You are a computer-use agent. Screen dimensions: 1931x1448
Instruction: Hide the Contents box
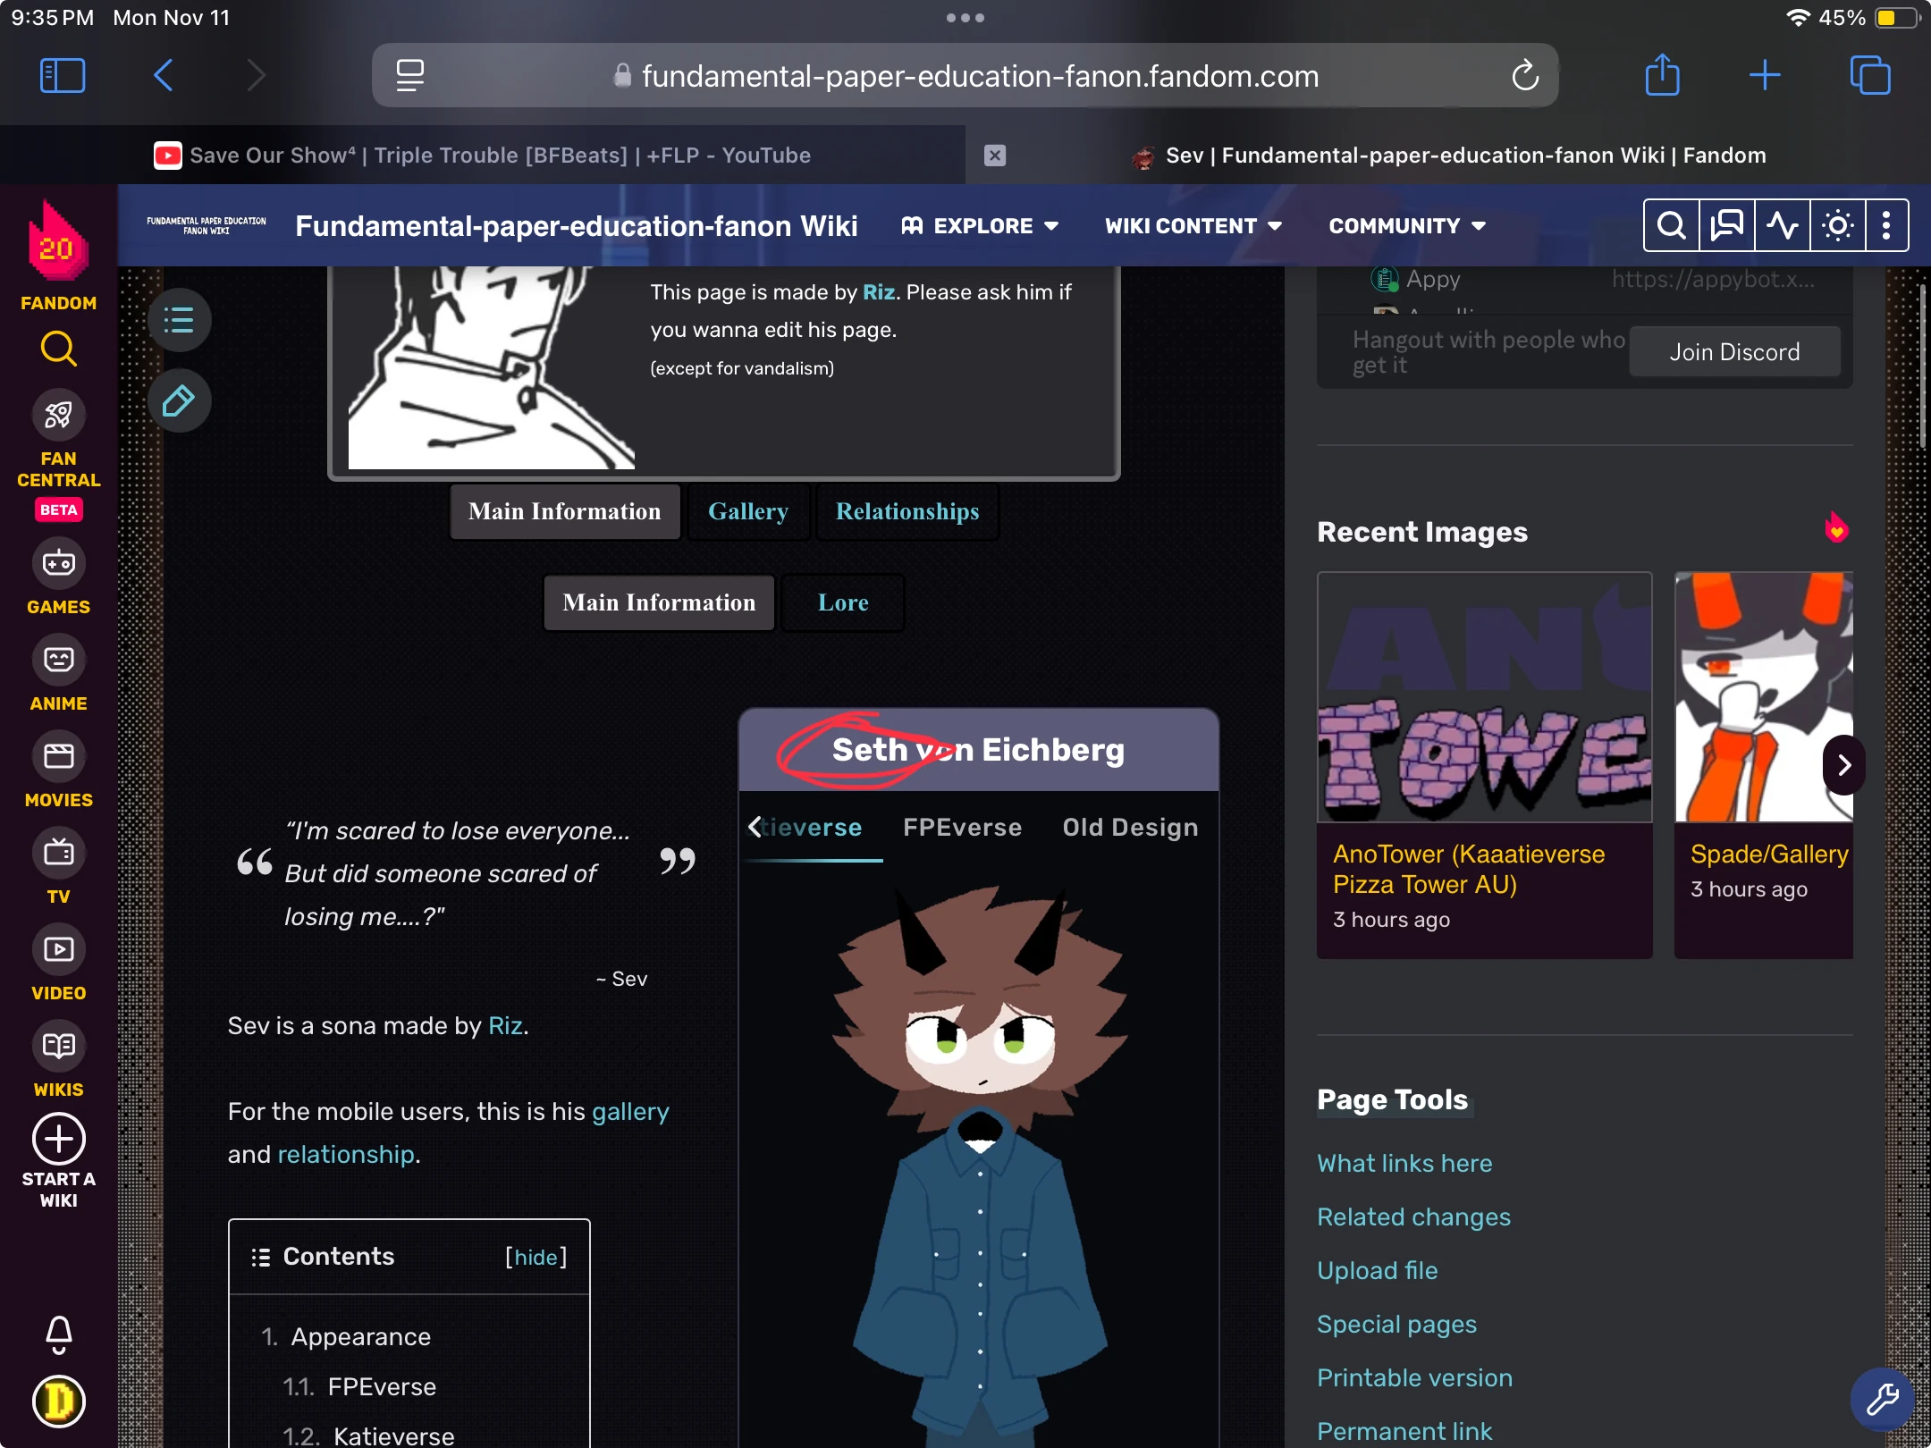[535, 1257]
